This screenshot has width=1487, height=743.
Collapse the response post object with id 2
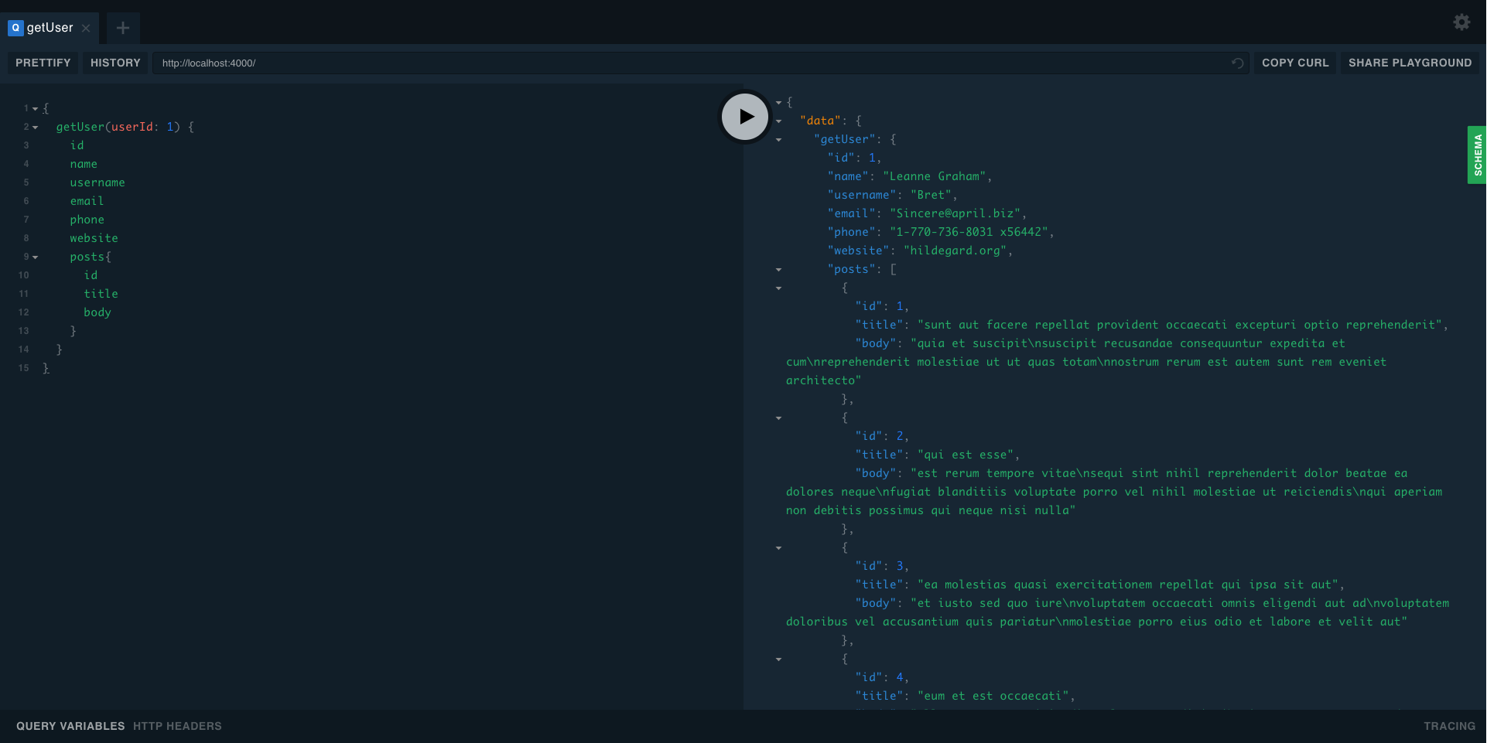[x=779, y=418]
